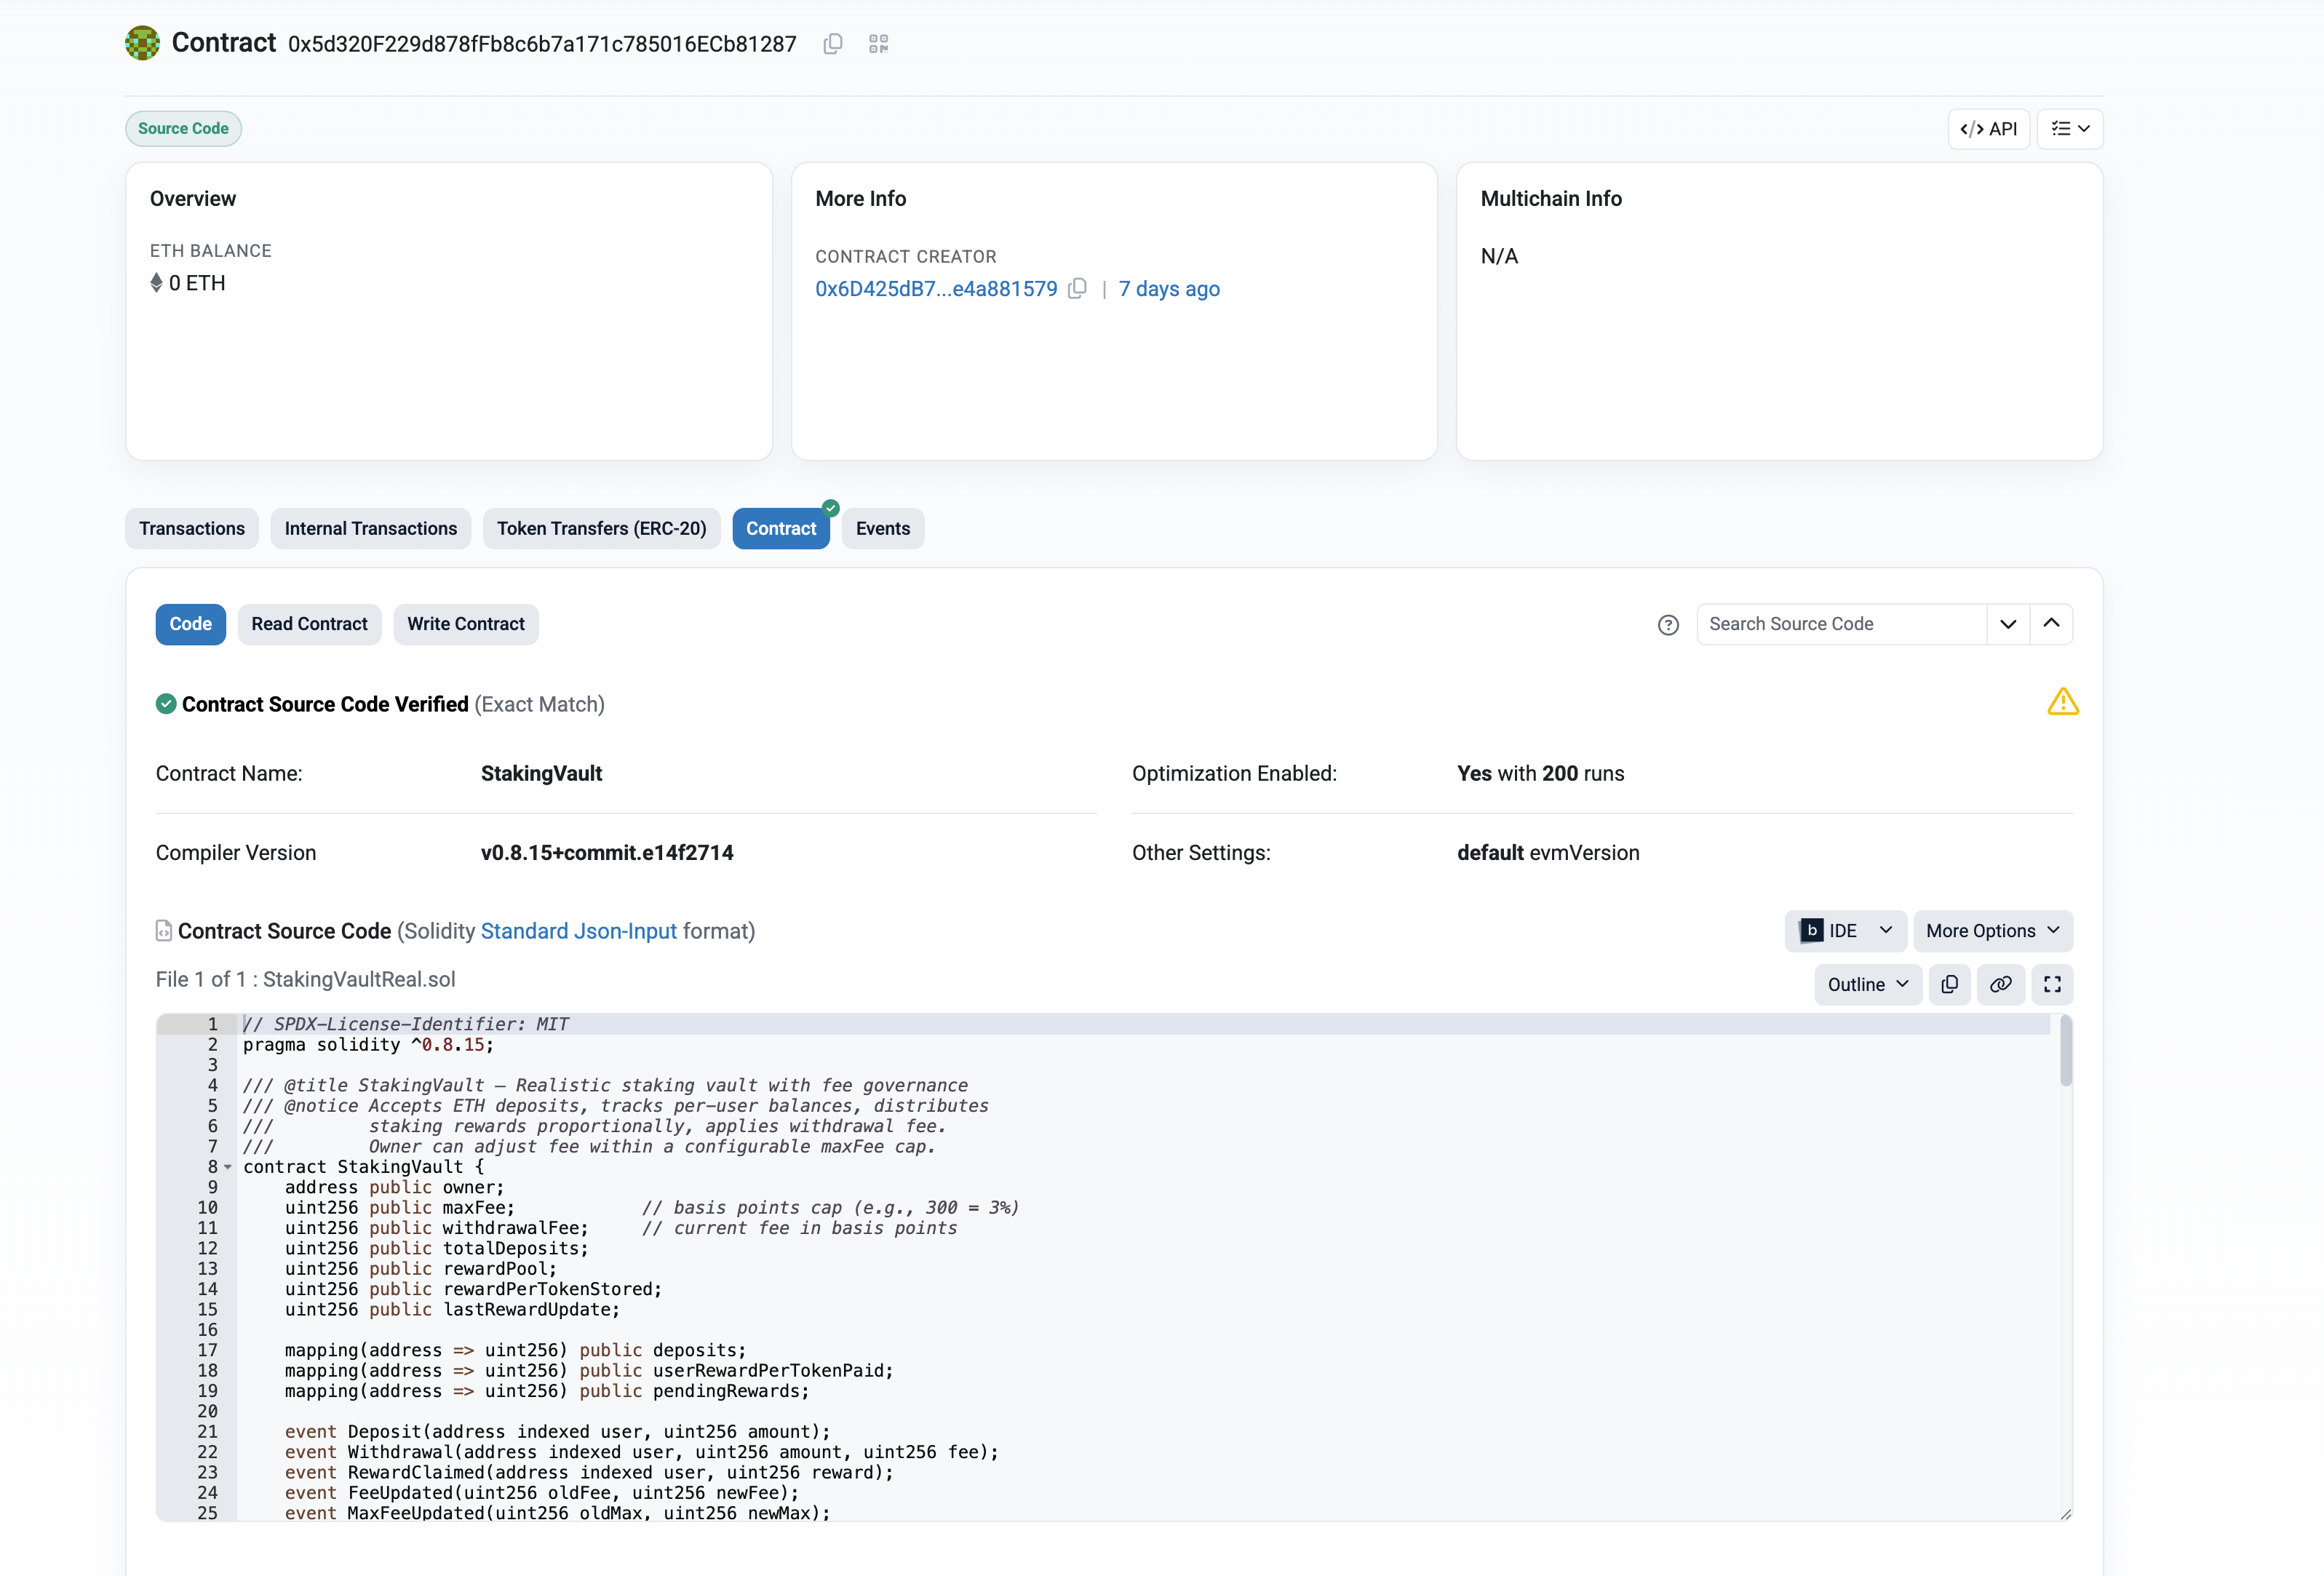Toggle fullscreen for source code
2324x1576 pixels.
[2052, 985]
